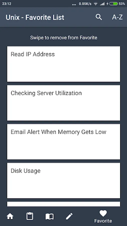Tap the cellular signal bars icon

point(102,4)
